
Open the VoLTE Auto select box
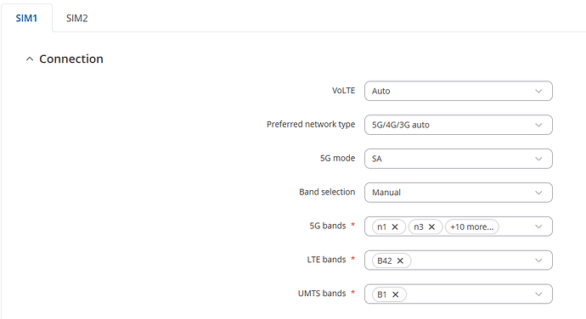tap(459, 91)
